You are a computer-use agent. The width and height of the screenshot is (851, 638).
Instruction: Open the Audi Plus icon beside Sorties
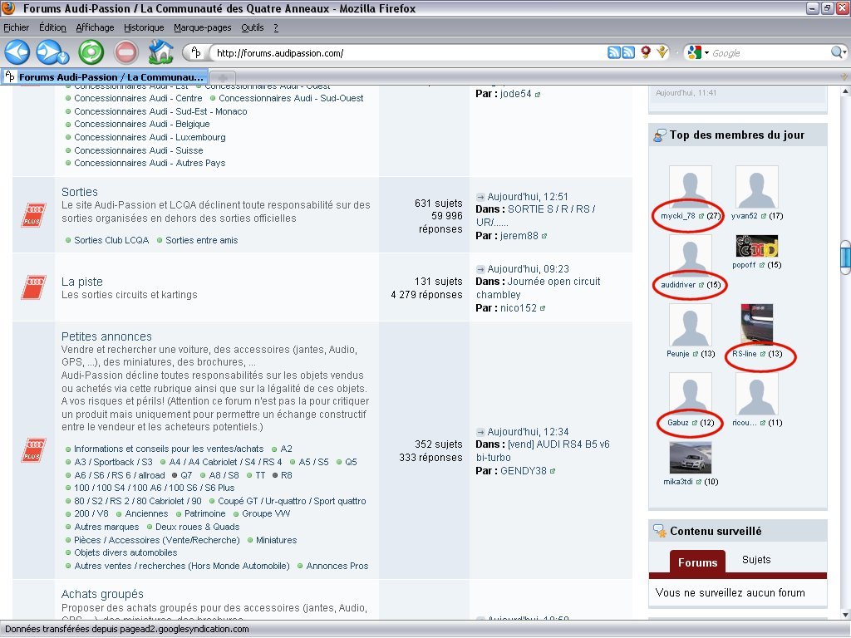33,215
